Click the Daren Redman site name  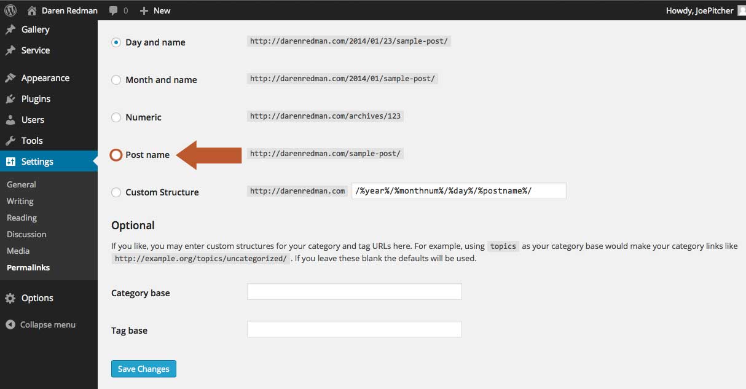[69, 10]
